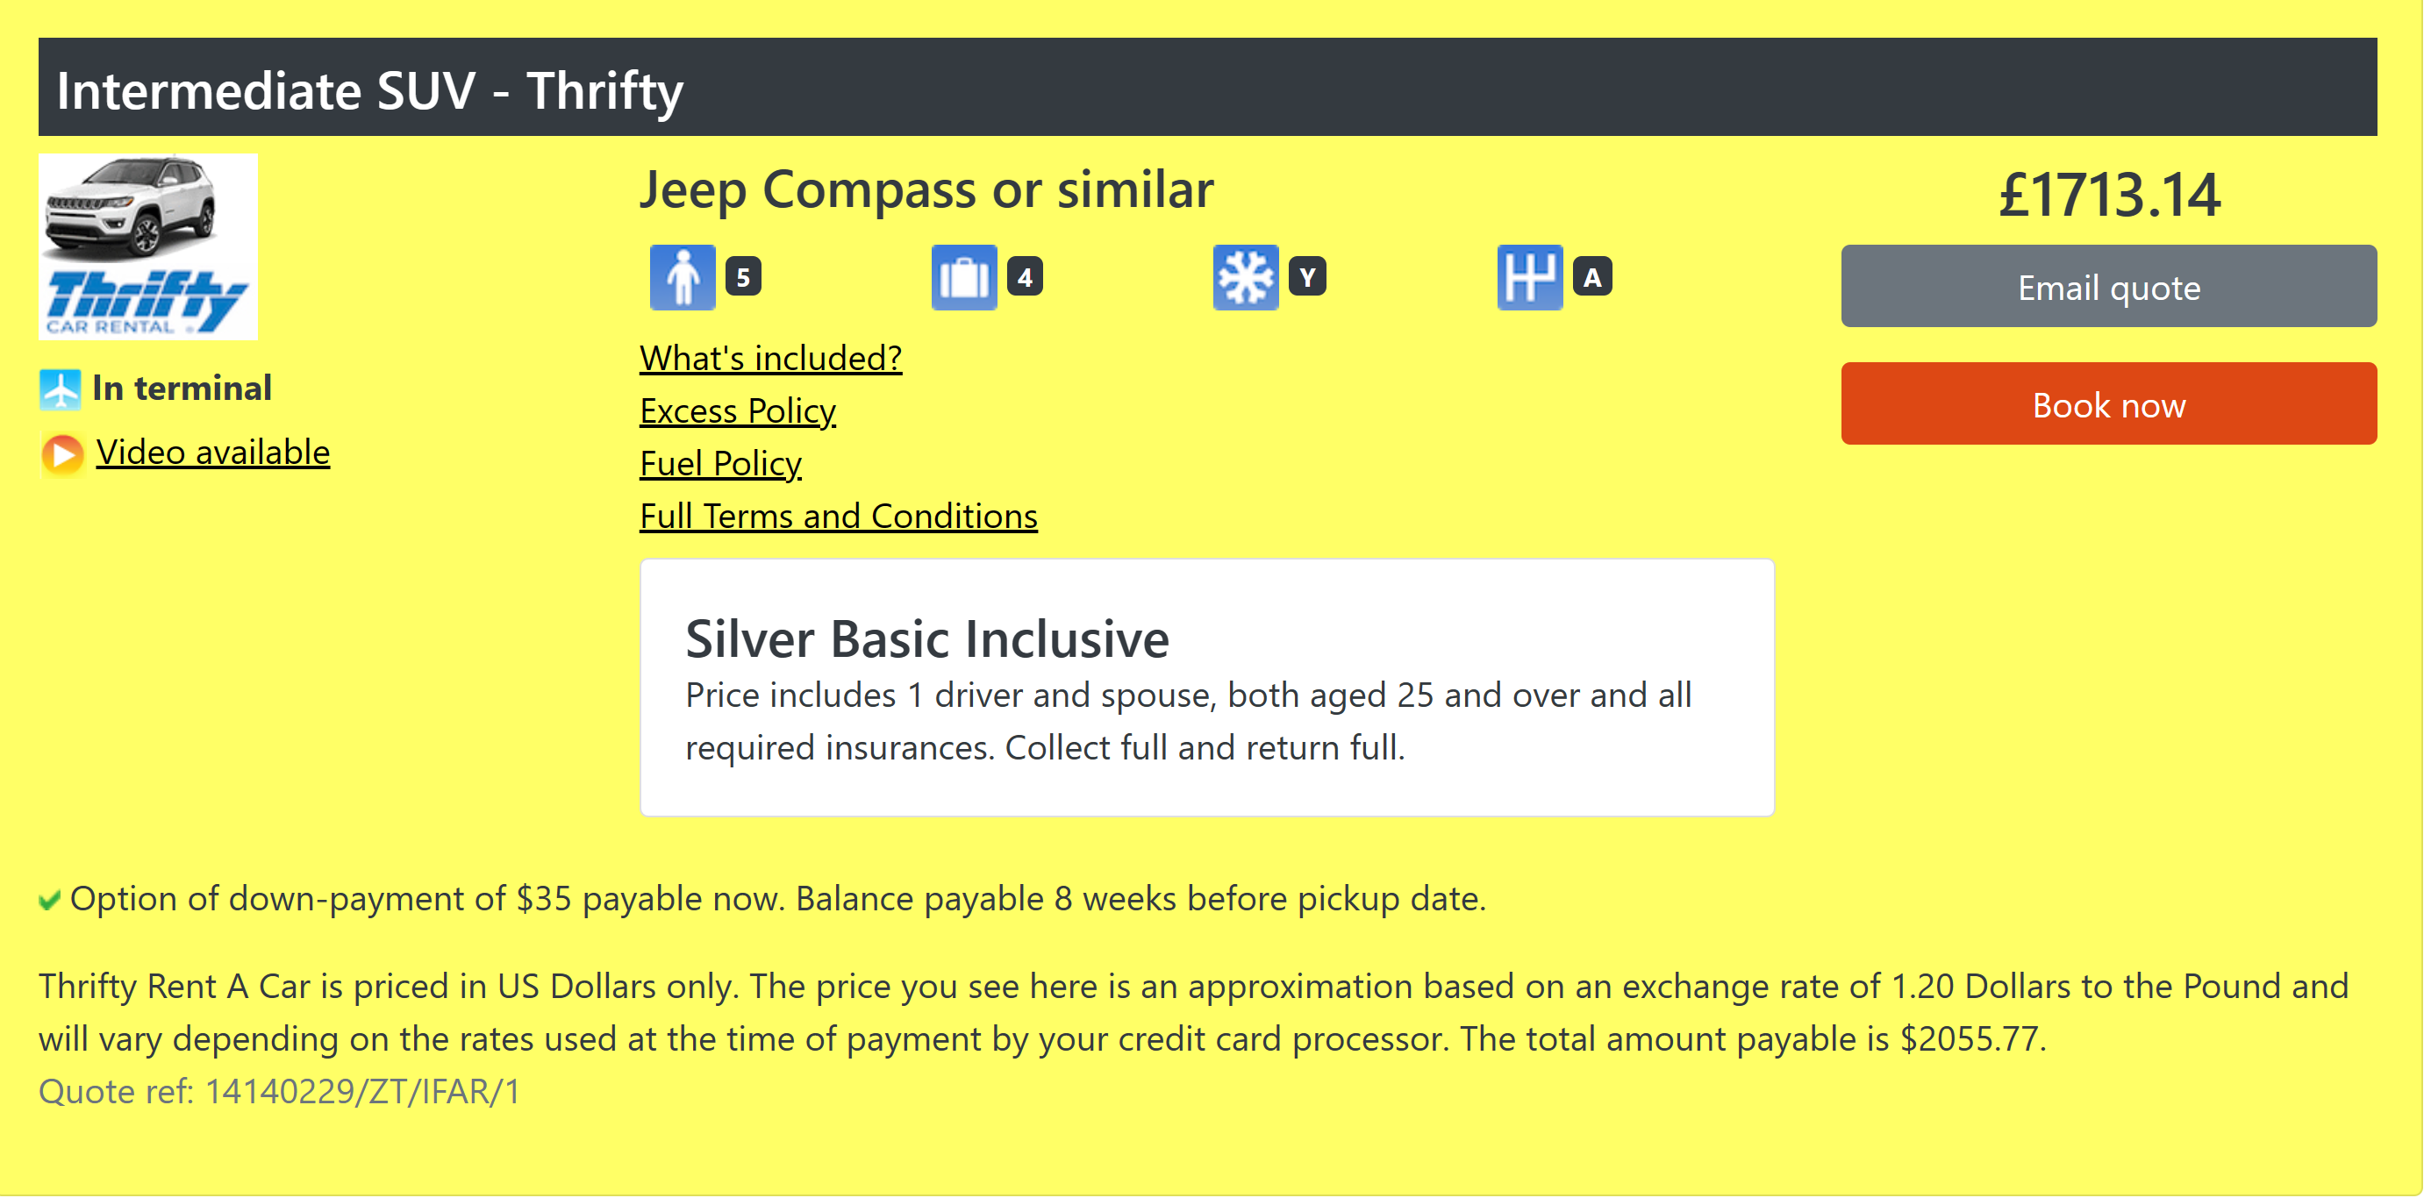Click the Thrifty Car Rental logo
This screenshot has width=2424, height=1198.
click(x=147, y=303)
